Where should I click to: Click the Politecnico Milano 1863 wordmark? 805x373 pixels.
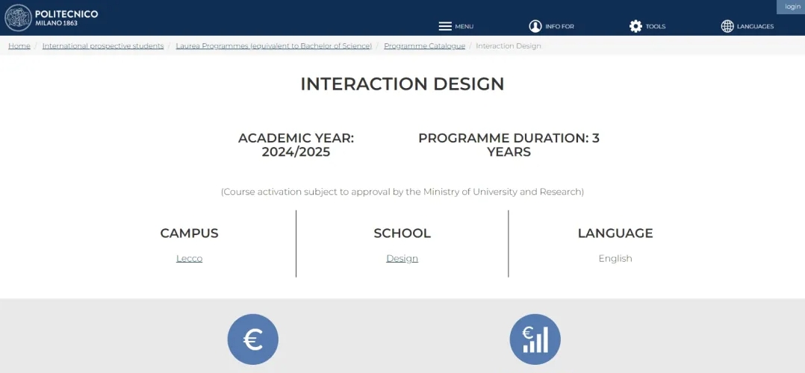(x=66, y=18)
